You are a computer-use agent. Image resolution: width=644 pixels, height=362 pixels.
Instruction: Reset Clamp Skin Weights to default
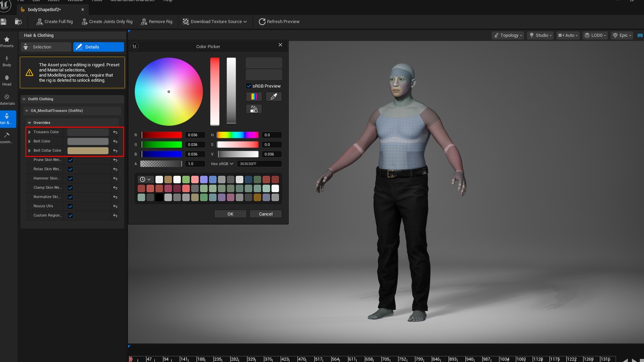115,188
